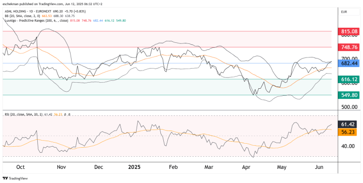Click the Oct label on the time axis
The image size is (363, 183).
21,167
